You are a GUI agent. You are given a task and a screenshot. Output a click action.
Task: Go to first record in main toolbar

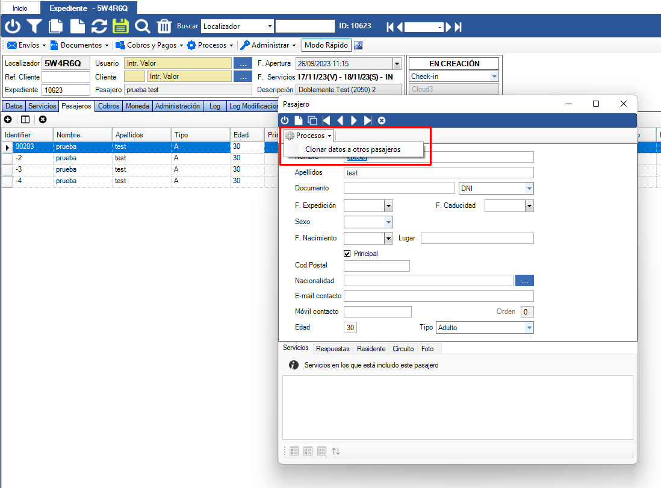point(390,27)
